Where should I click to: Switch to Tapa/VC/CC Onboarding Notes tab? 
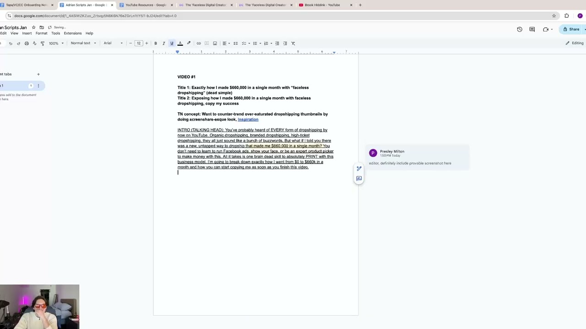click(x=27, y=5)
